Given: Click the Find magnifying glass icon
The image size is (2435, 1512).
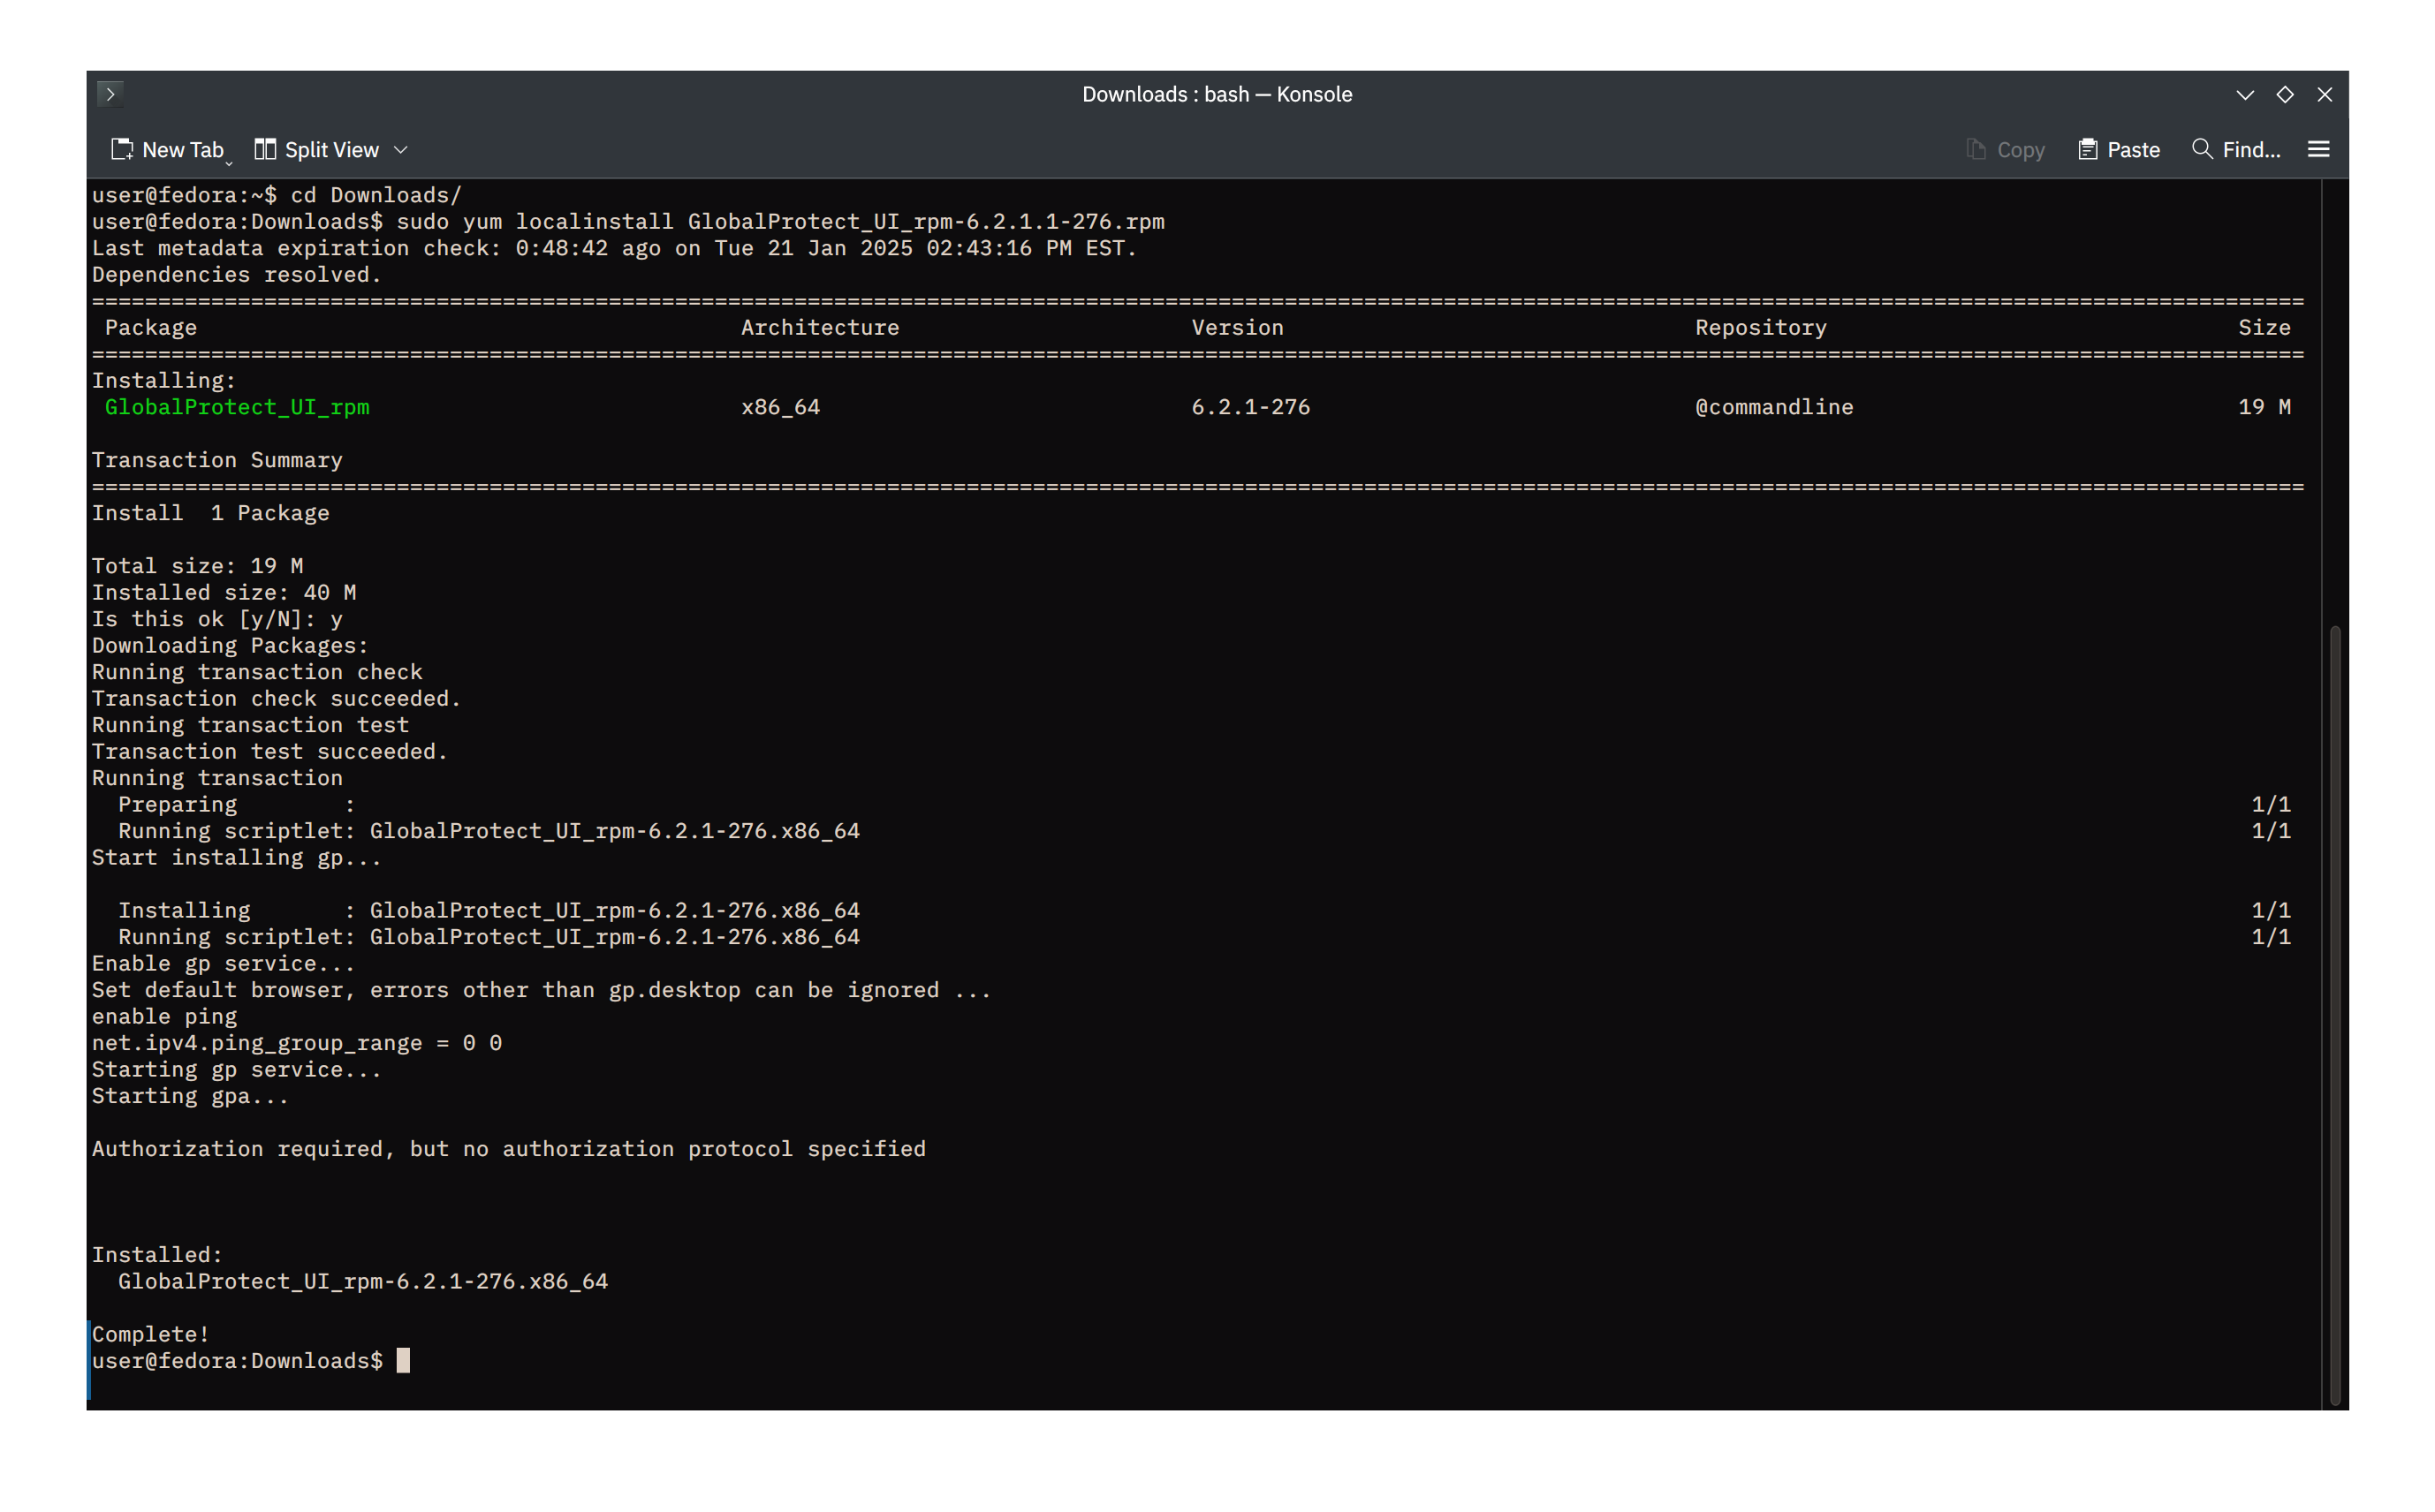Looking at the screenshot, I should [2202, 149].
